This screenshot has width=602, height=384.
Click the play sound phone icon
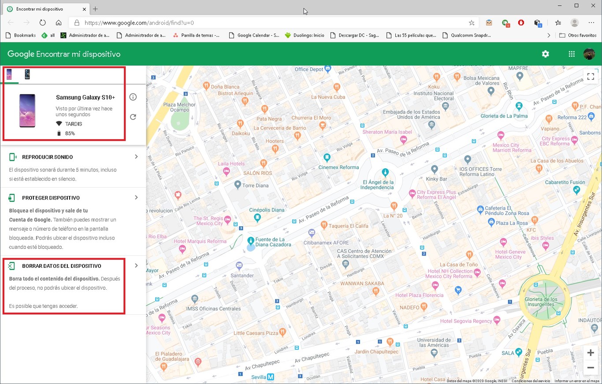click(13, 157)
